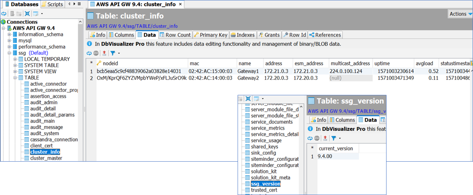Close the cluster_info editor tab
Image resolution: width=473 pixels, height=195 pixels.
(x=180, y=5)
